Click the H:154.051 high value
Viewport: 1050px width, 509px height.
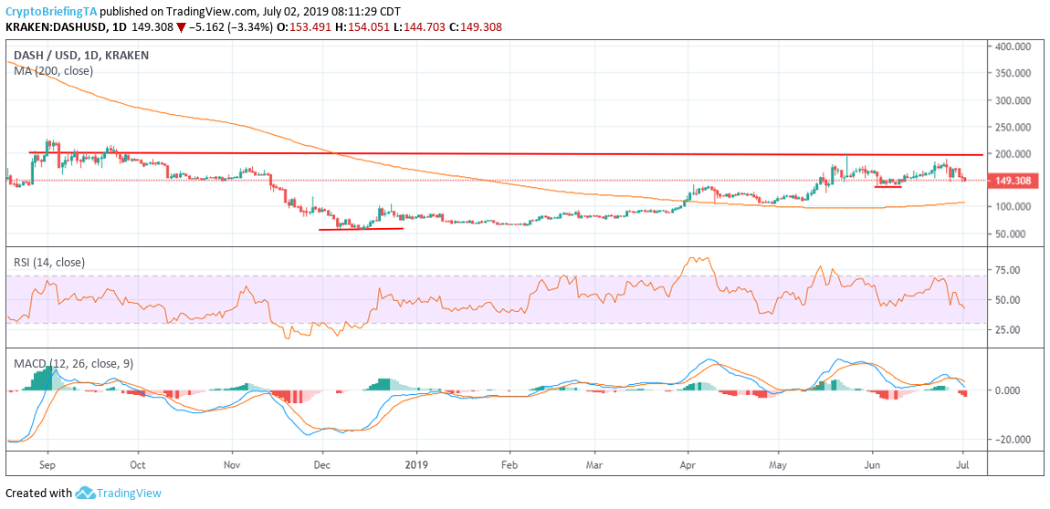point(366,27)
